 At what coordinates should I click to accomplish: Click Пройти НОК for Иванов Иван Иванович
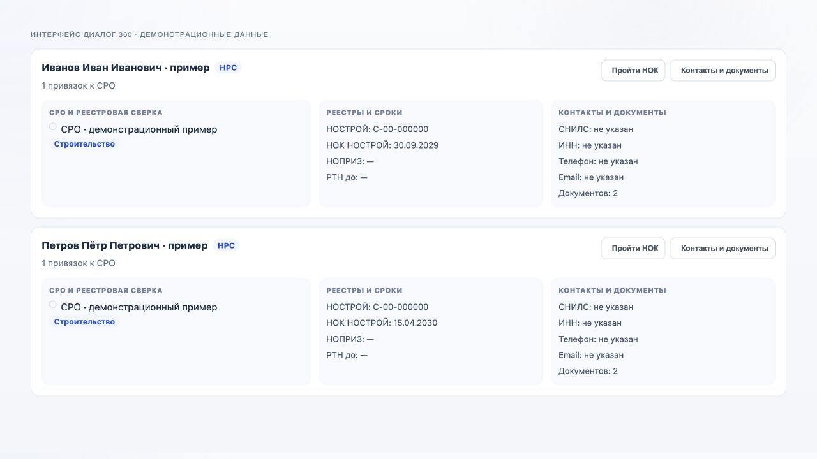click(x=633, y=71)
